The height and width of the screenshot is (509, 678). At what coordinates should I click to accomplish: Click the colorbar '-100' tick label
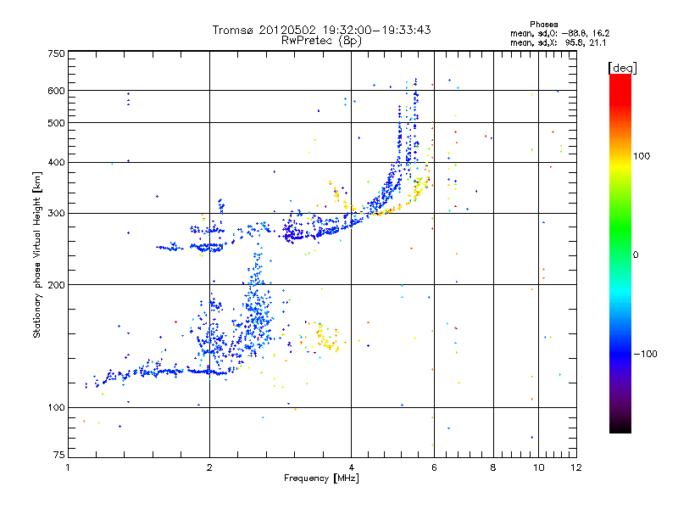tap(645, 354)
